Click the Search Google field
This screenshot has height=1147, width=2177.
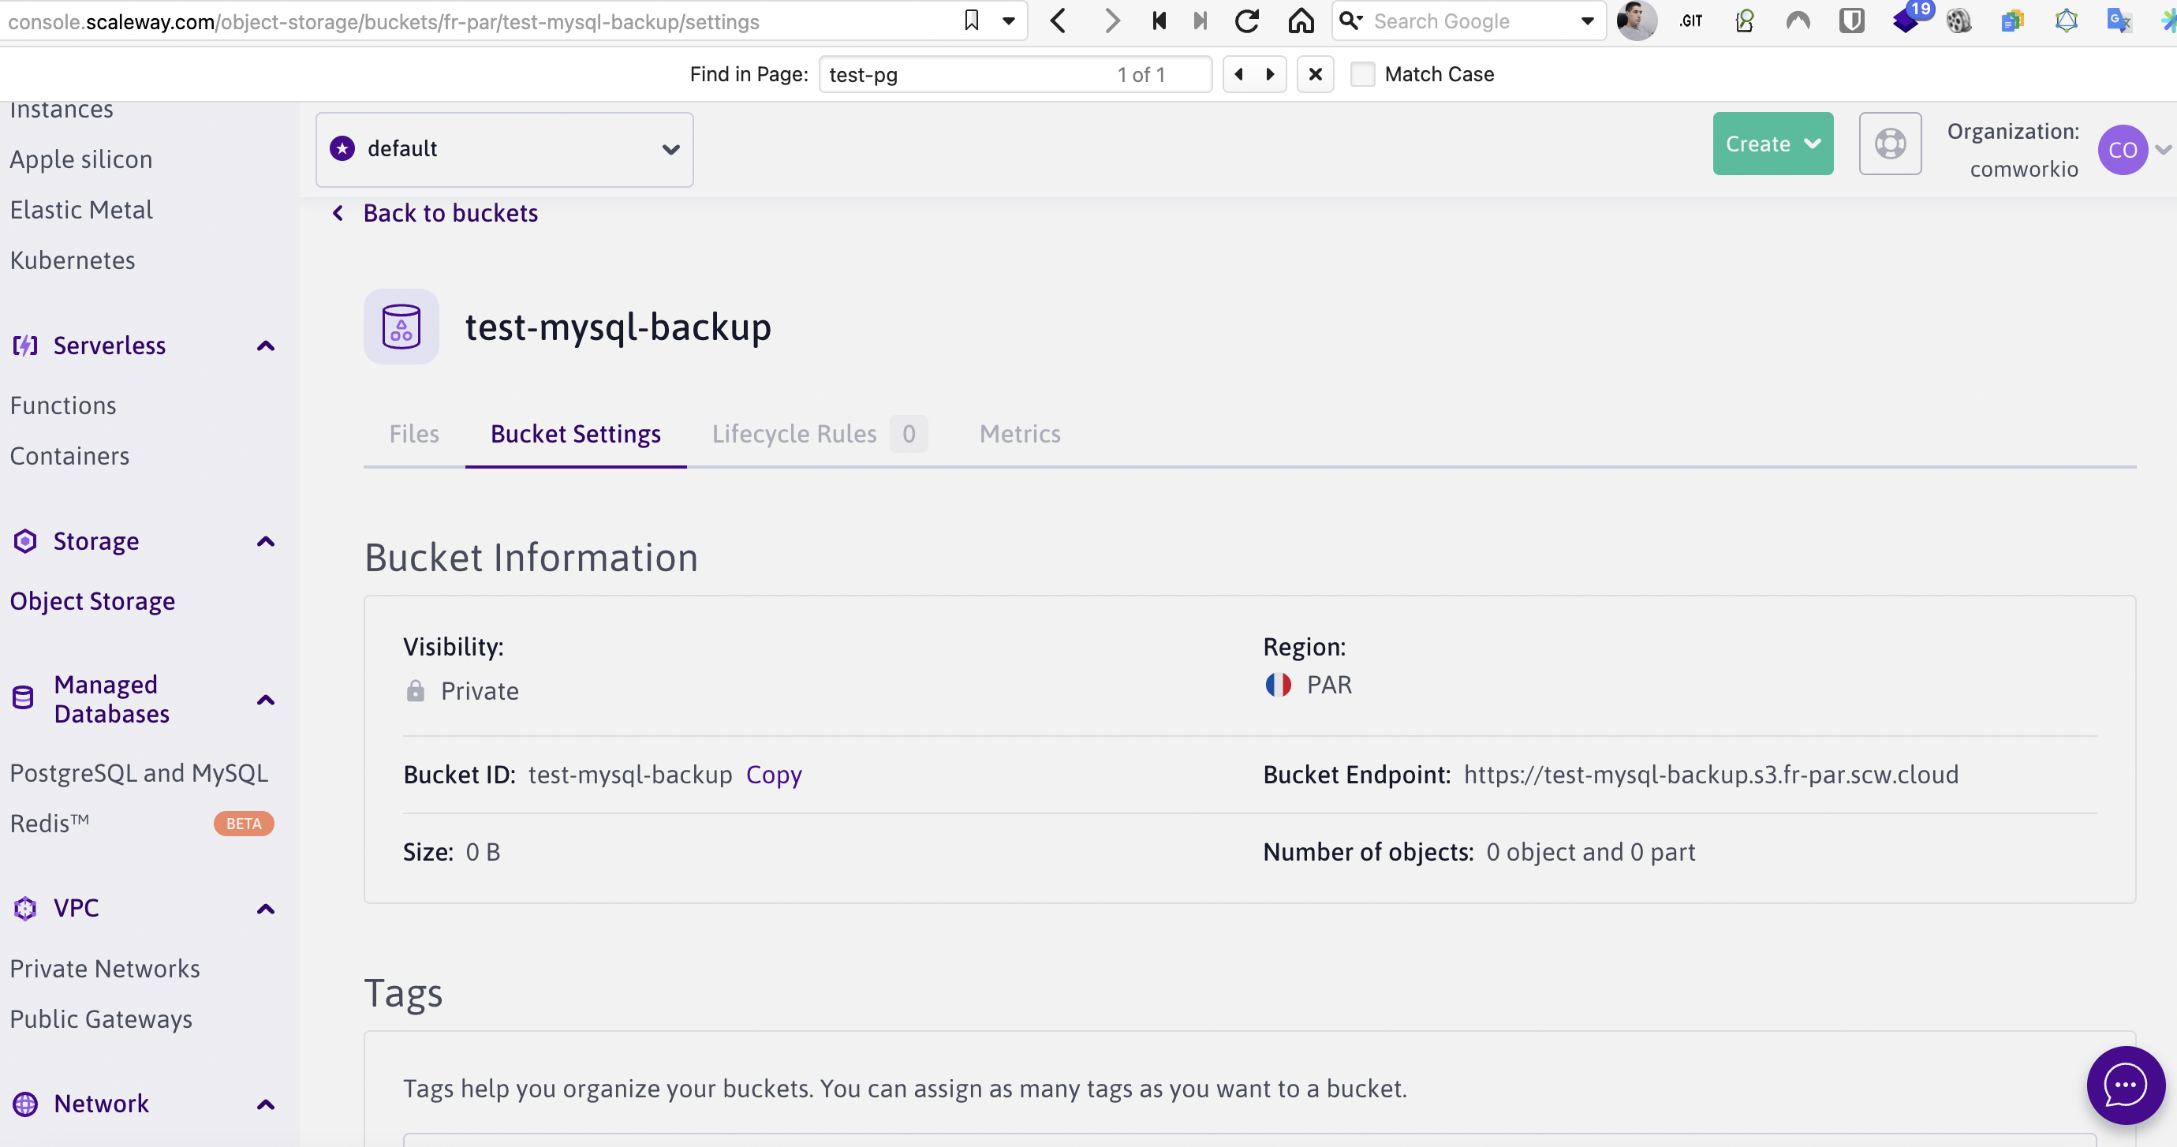click(1470, 21)
